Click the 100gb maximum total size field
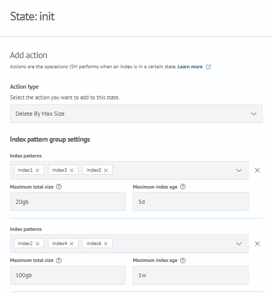 (68, 275)
